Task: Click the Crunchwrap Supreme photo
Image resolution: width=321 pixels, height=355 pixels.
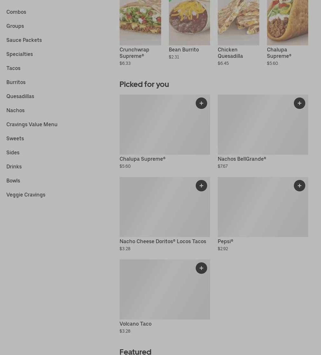Action: (x=140, y=22)
